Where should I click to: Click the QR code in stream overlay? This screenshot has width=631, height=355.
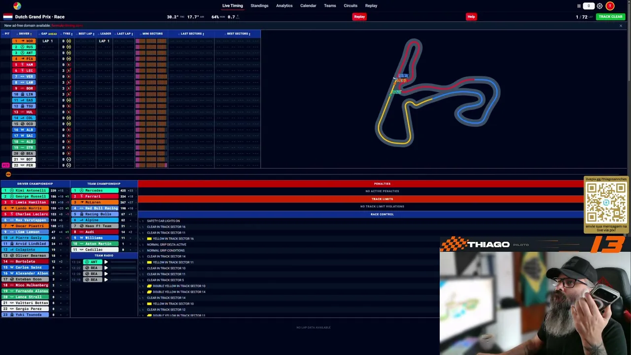606,202
